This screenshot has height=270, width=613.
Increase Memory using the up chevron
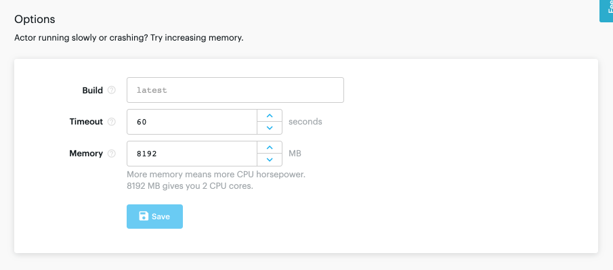[270, 148]
